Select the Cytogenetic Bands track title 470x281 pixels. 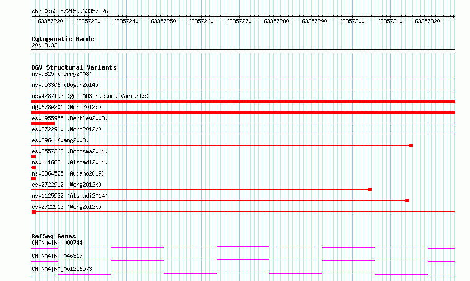63,39
